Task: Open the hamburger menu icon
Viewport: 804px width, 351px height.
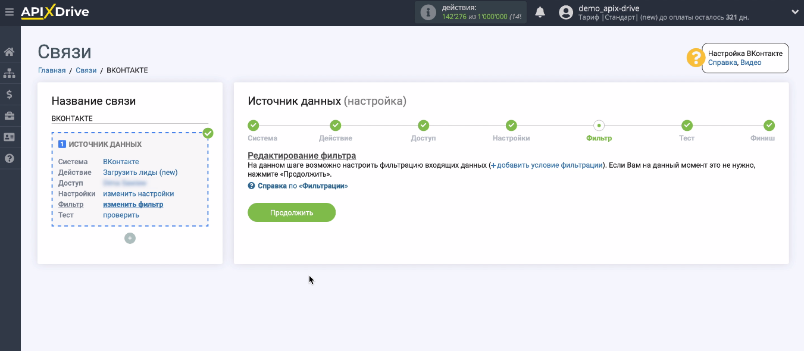Action: point(9,12)
